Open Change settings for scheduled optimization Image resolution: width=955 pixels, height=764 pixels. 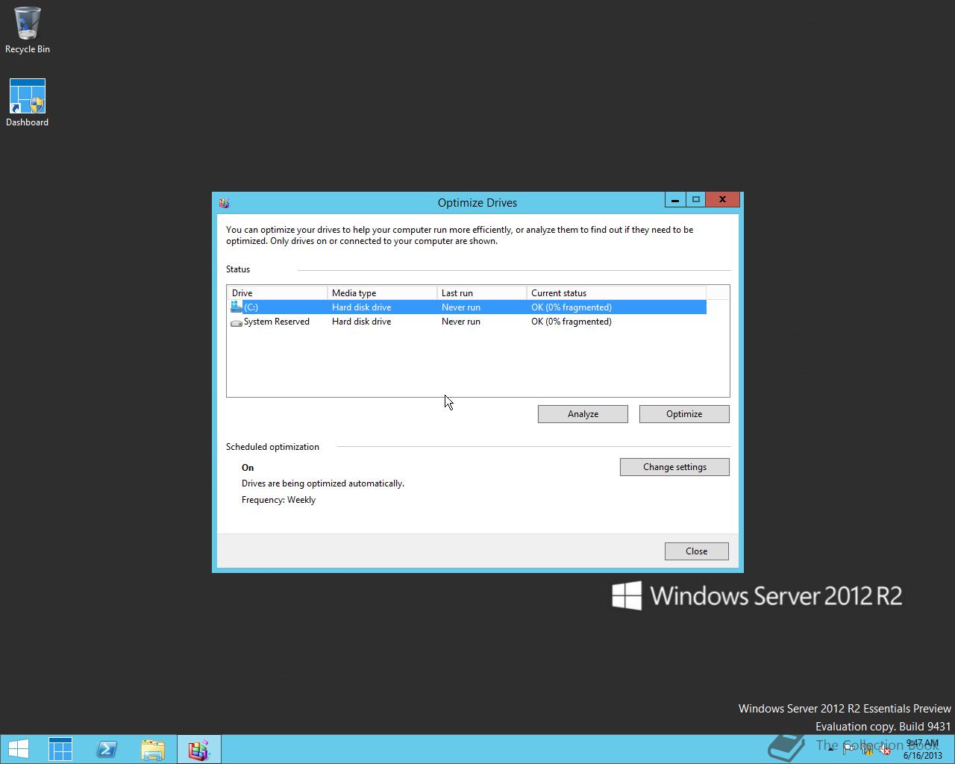click(x=674, y=467)
